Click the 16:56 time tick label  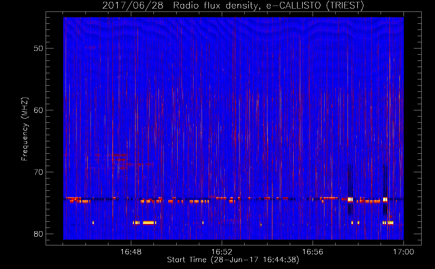tap(313, 252)
